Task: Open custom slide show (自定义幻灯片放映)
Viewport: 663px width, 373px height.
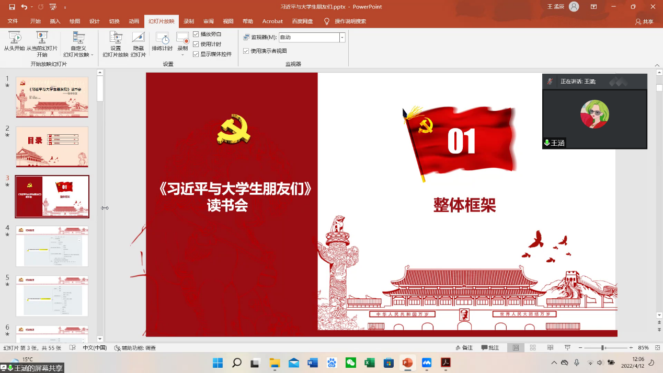Action: click(x=78, y=44)
